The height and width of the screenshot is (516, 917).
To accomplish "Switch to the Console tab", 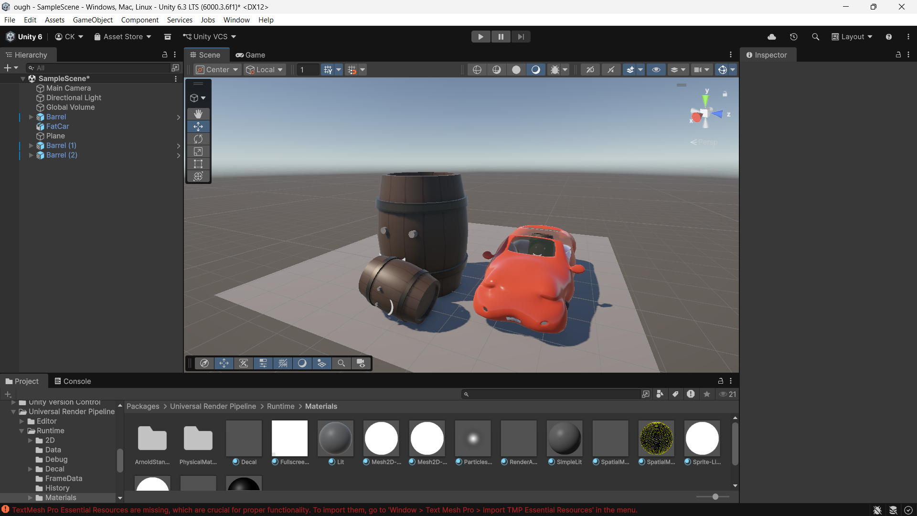I will 73,381.
